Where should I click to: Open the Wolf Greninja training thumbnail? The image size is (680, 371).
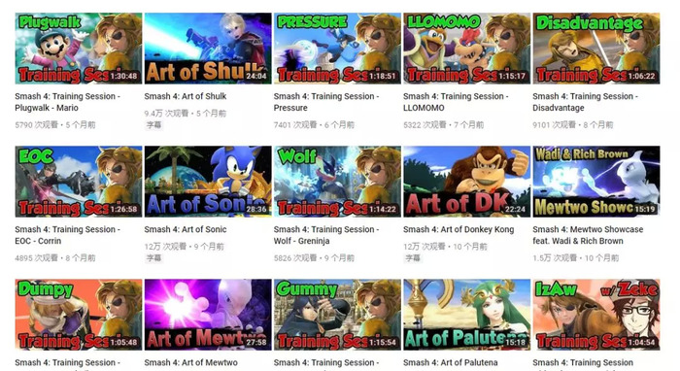point(337,182)
